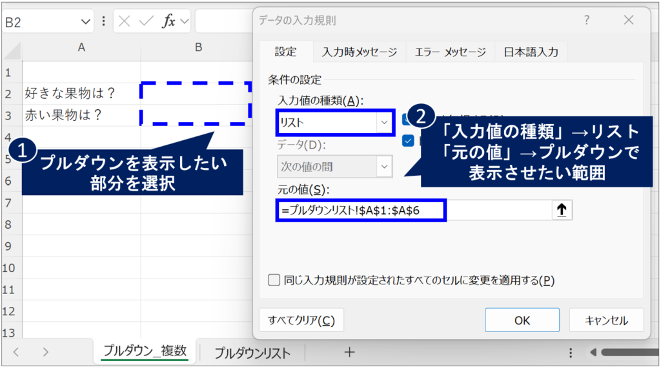The width and height of the screenshot is (661, 367).
Task: Click the すべてクリア button
Action: (301, 320)
